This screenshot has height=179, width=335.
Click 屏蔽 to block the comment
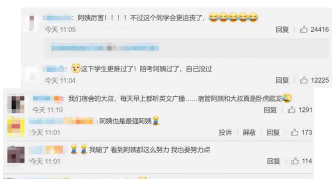tap(249, 133)
